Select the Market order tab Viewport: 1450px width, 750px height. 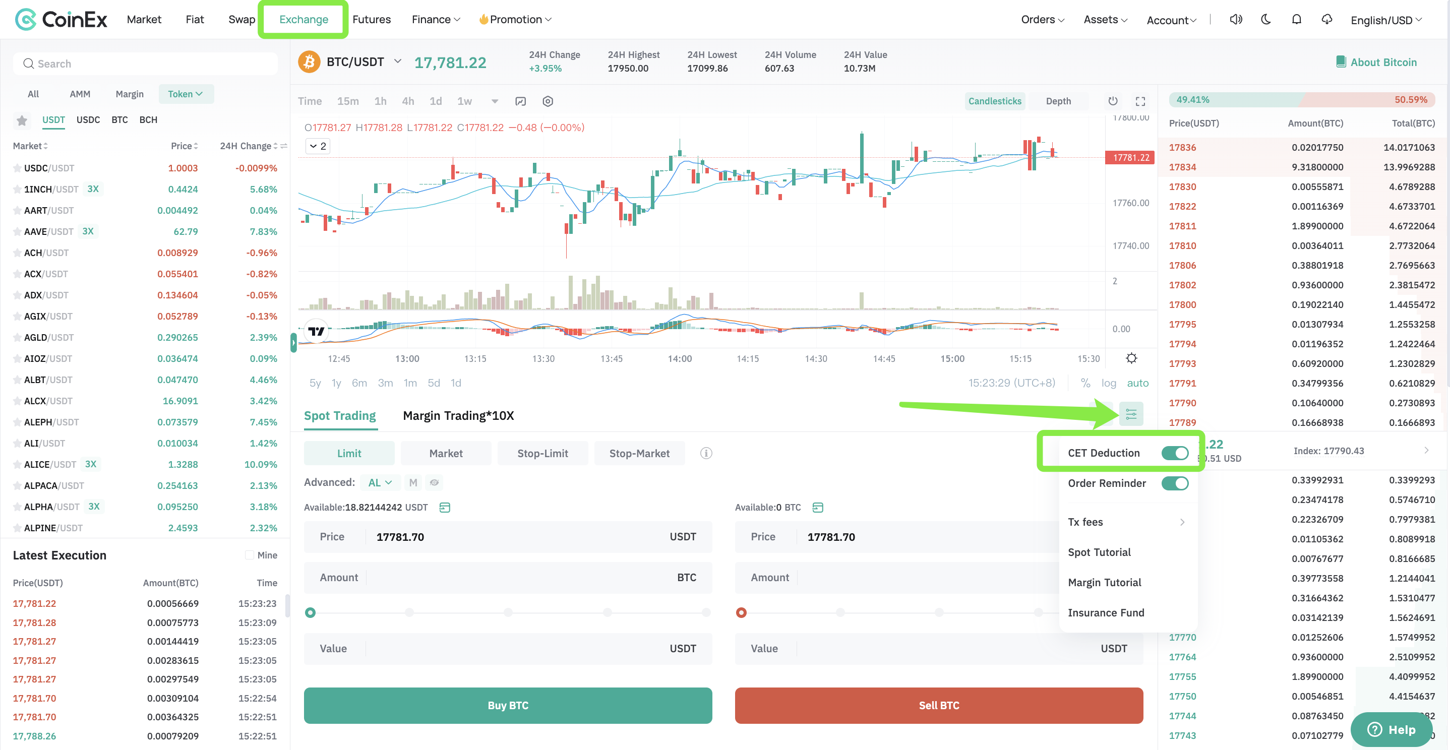click(x=446, y=454)
